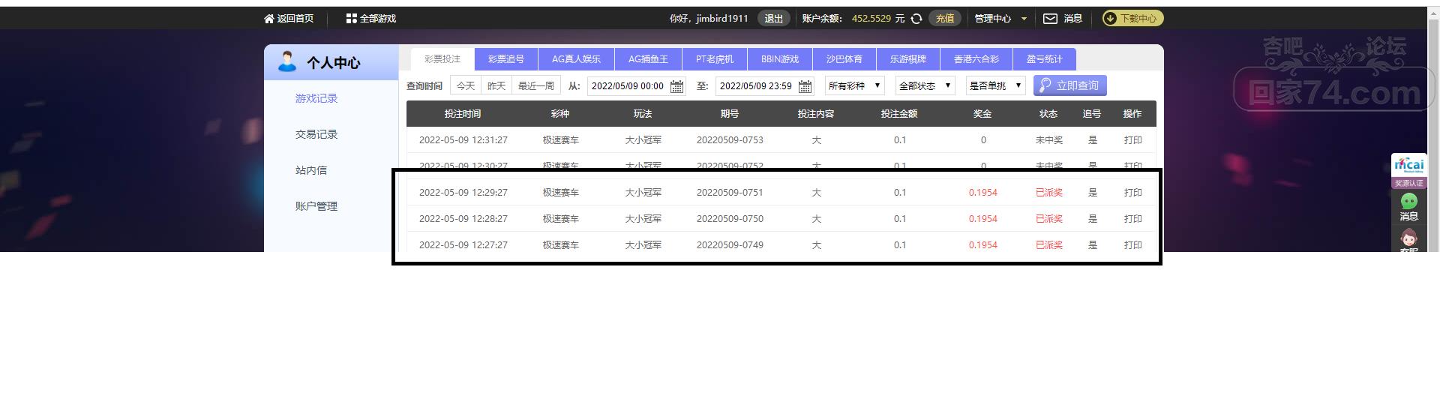1440x411 pixels.
Task: Select the 昨天 quick date filter
Action: pos(496,86)
